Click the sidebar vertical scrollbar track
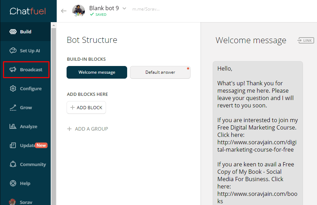317x205 pixels. 54,116
